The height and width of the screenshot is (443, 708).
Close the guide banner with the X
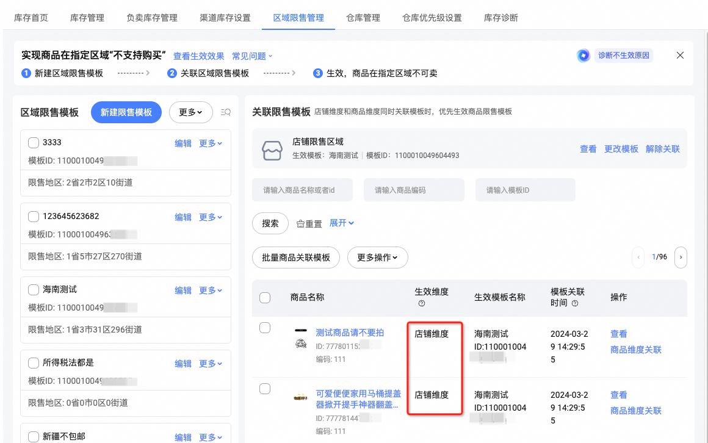tap(680, 55)
